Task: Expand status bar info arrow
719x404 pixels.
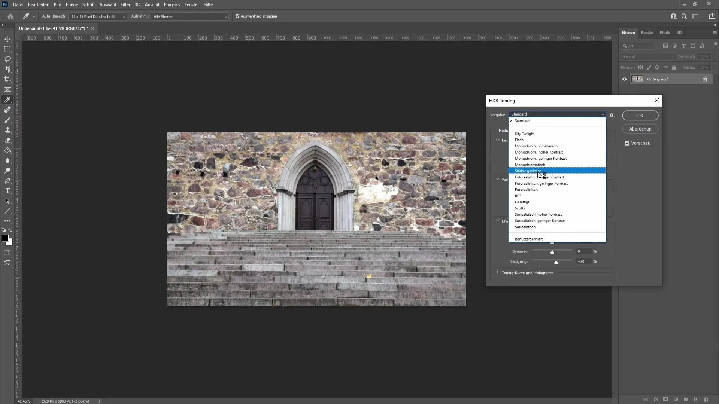Action: 99,401
